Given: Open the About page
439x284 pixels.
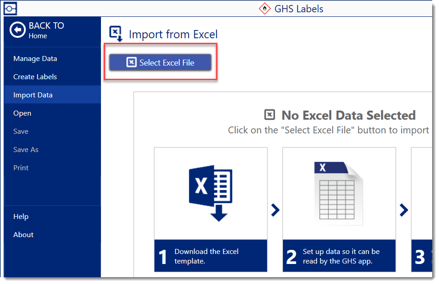Looking at the screenshot, I should tap(23, 235).
